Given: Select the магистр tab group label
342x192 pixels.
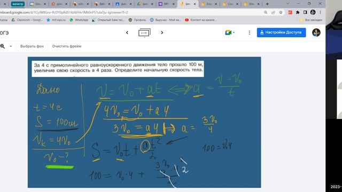Looking at the screenshot, I should click(18, 4).
